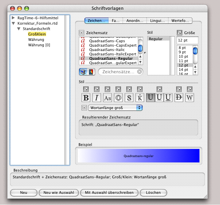Expand the RagTime-6-Hilfsmittel tree node

pyautogui.click(x=13, y=18)
